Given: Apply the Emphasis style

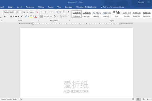Looking at the screenshot, I should [147, 14].
